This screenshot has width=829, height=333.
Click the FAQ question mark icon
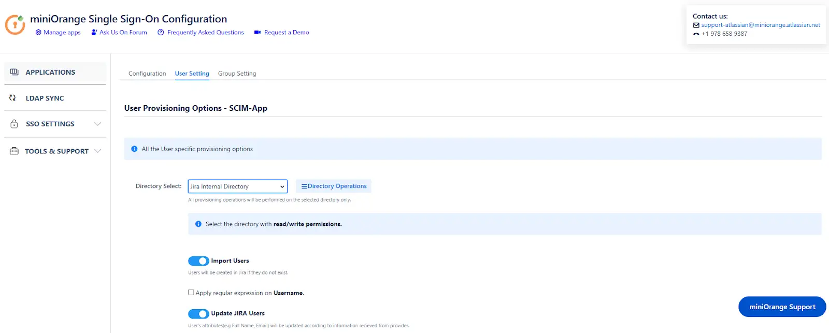coord(161,32)
